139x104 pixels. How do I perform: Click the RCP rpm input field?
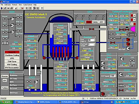coord(112,76)
